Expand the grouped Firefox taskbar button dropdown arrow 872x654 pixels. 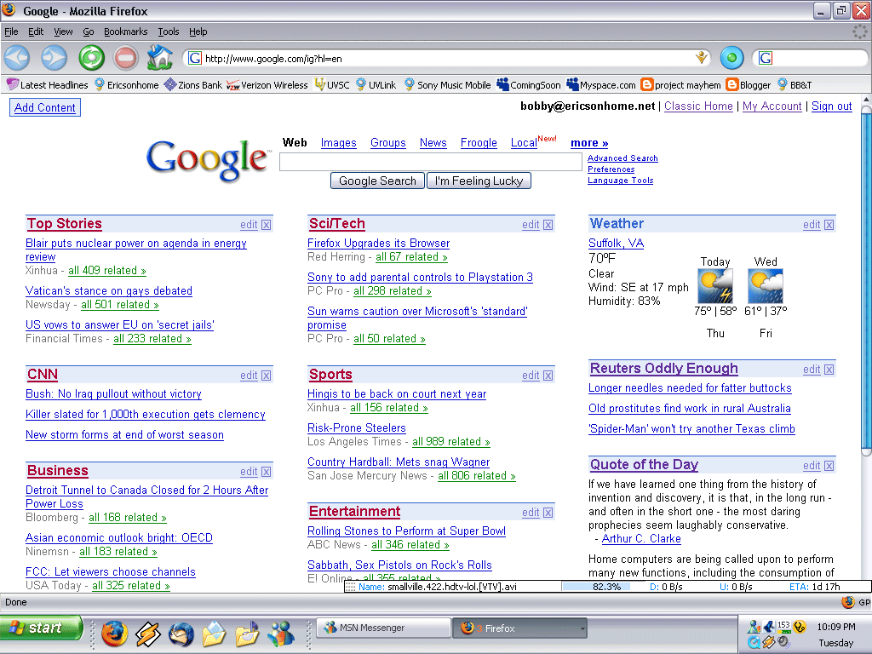(x=582, y=628)
